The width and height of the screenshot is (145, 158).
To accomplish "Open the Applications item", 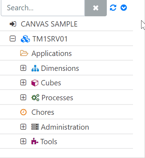I will coord(52,53).
